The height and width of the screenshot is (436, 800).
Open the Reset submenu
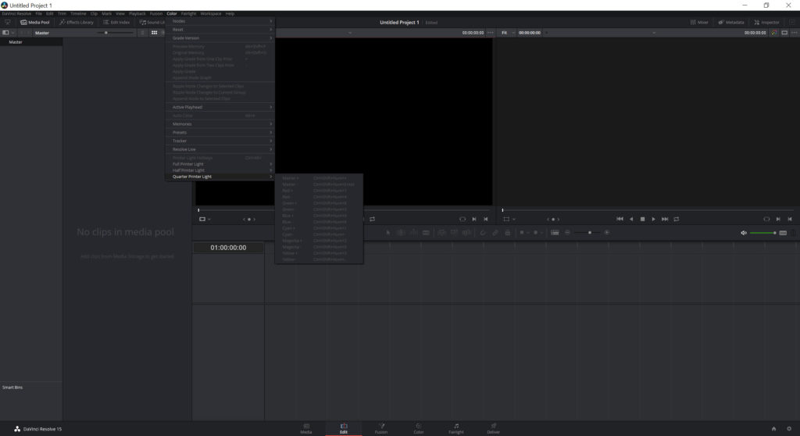pyautogui.click(x=220, y=30)
